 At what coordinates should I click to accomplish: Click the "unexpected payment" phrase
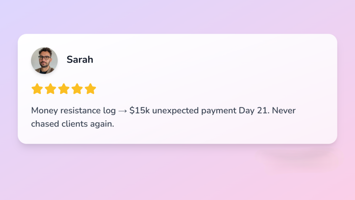point(194,111)
